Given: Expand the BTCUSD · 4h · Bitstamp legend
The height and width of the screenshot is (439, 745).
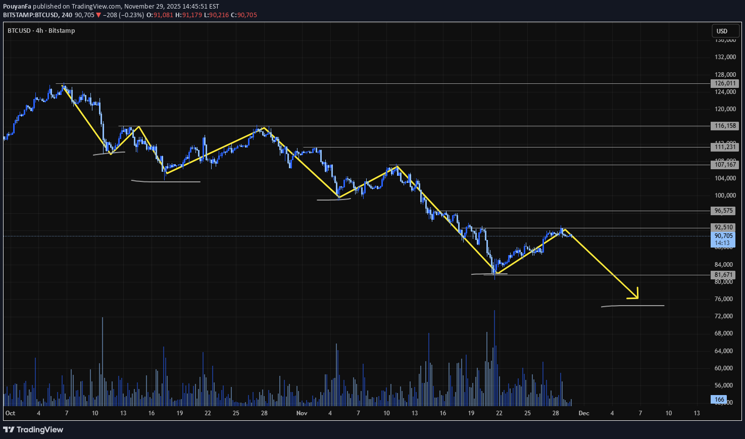Looking at the screenshot, I should click(40, 30).
